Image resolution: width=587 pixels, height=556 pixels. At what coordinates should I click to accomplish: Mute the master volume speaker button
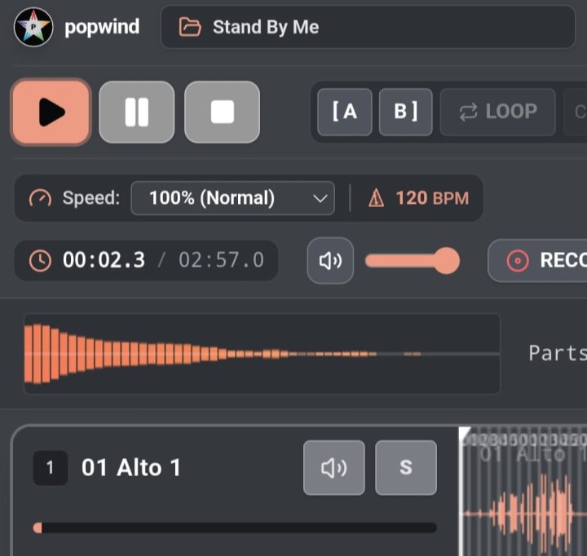coord(330,261)
